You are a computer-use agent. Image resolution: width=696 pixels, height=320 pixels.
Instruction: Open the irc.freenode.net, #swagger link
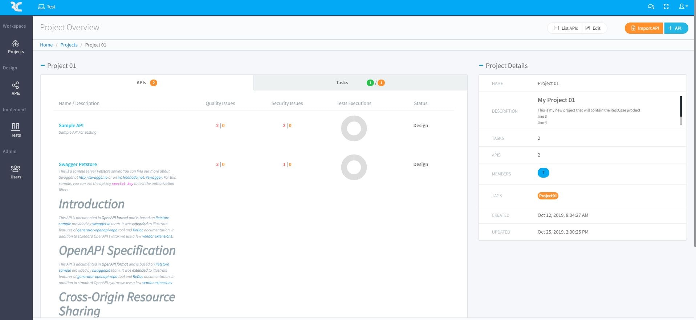point(140,177)
